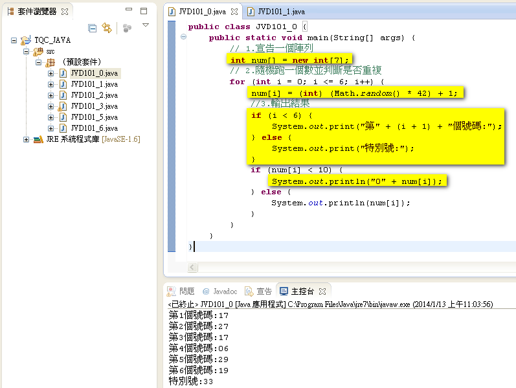Click the JVD101_0.java file icon in tree
The image size is (516, 388).
[63, 73]
